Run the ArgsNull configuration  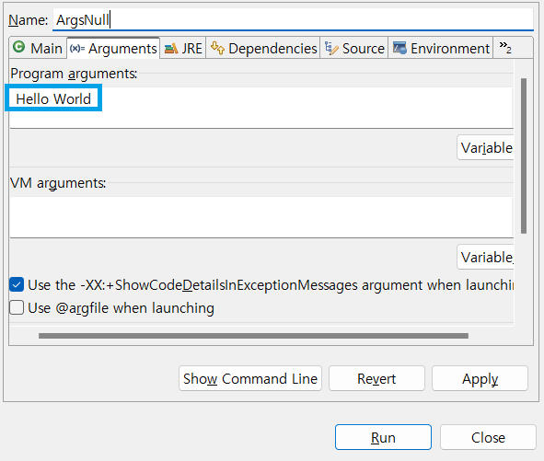click(383, 437)
